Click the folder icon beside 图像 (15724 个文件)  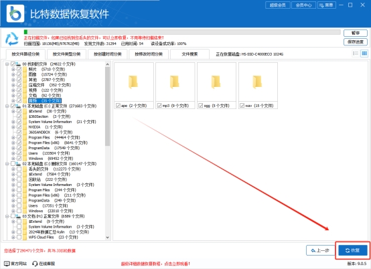[25, 74]
